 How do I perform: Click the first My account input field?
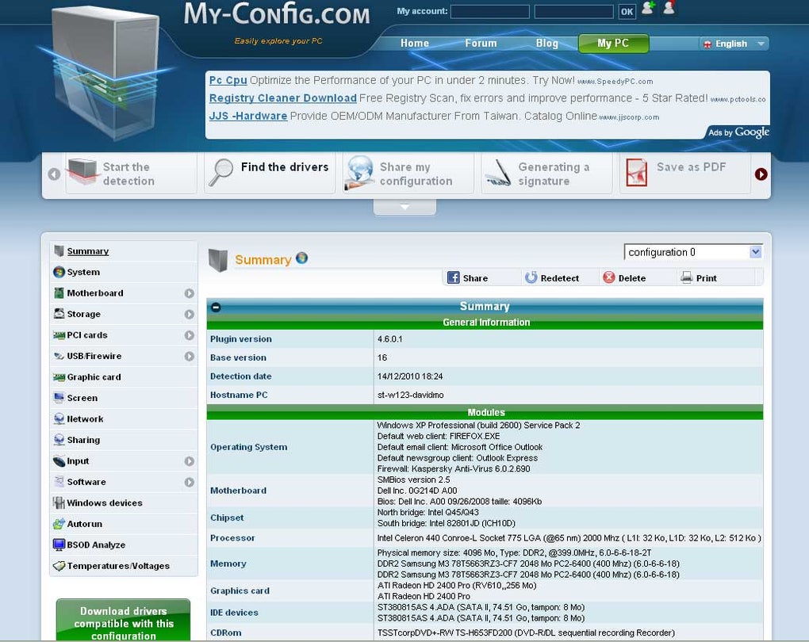pyautogui.click(x=489, y=11)
